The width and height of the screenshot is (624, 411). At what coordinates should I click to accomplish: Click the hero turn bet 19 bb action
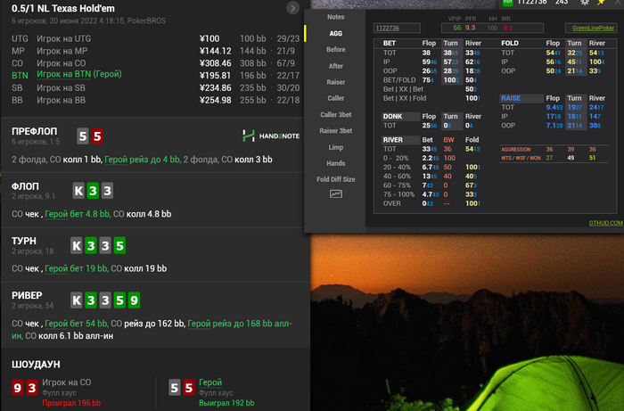pos(77,268)
